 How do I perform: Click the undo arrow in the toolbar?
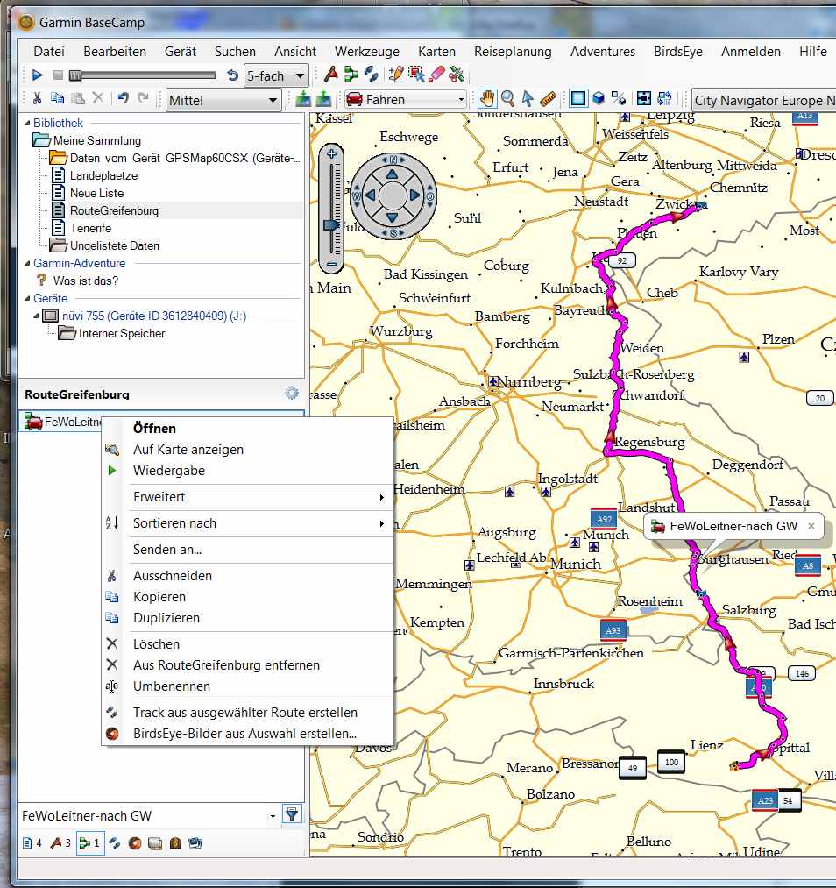click(x=123, y=98)
